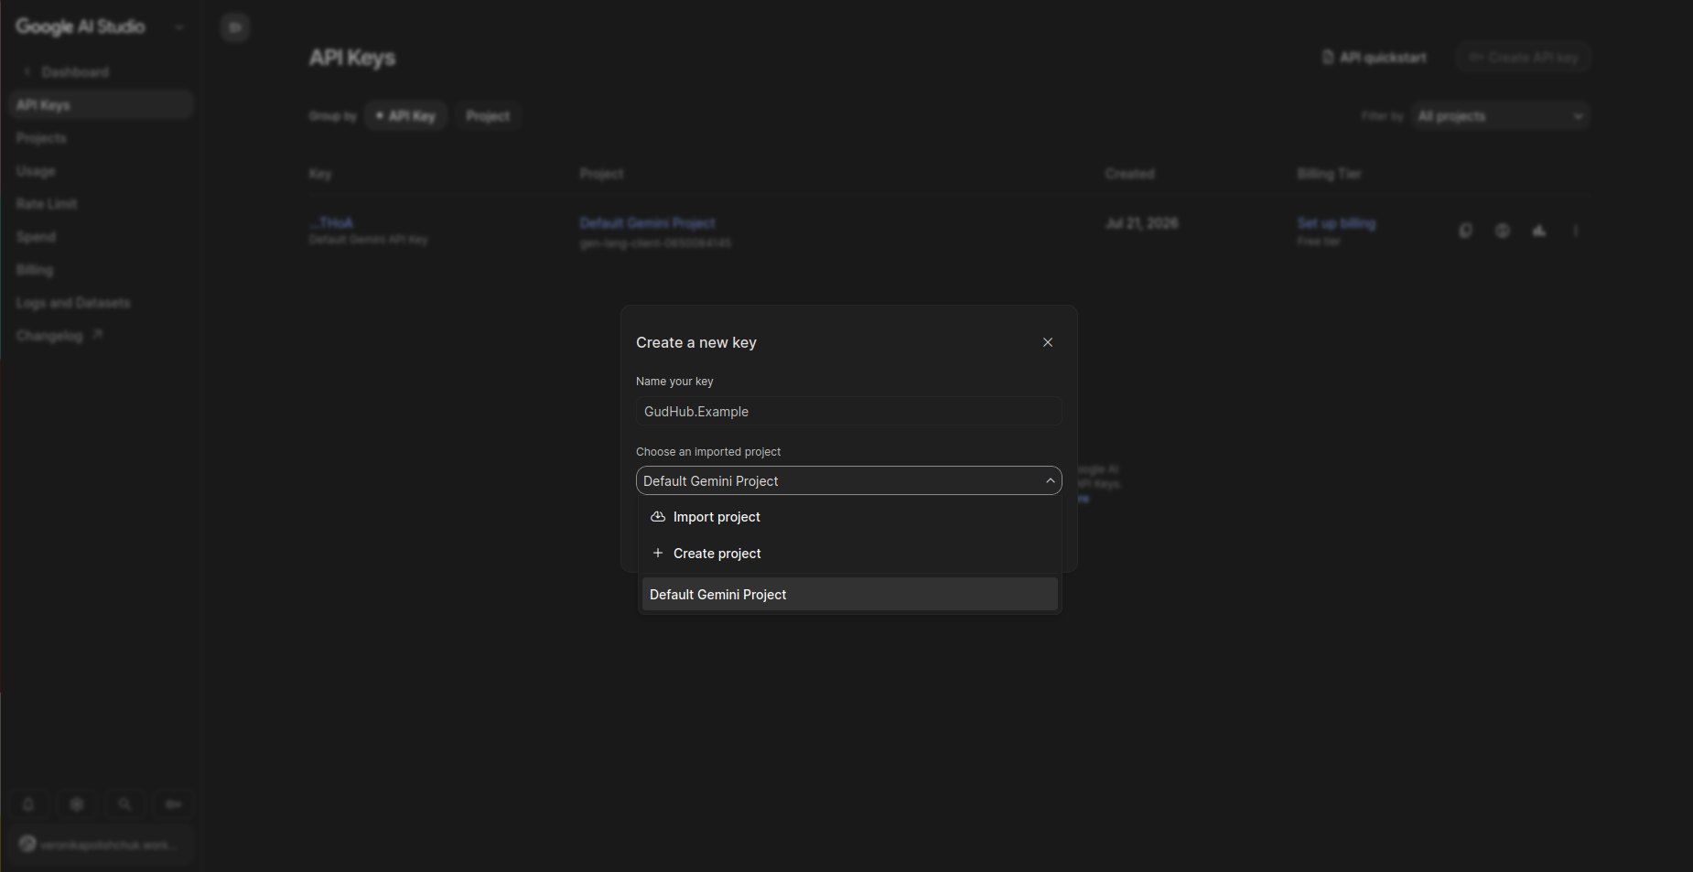The height and width of the screenshot is (872, 1693).
Task: Open settings gear icon in sidebar
Action: [x=77, y=804]
